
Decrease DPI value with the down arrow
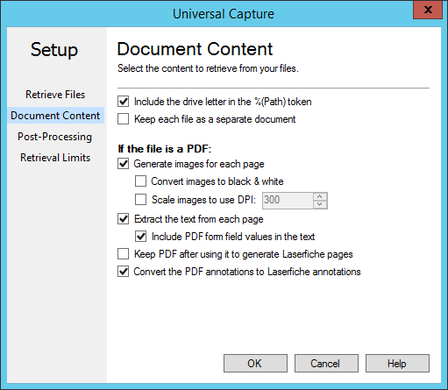point(320,204)
